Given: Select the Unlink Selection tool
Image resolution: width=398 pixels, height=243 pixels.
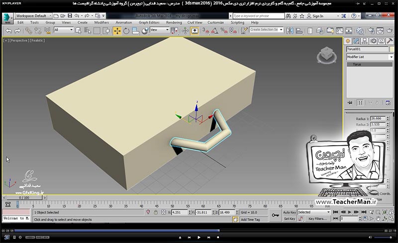Looking at the screenshot, I should (x=38, y=31).
